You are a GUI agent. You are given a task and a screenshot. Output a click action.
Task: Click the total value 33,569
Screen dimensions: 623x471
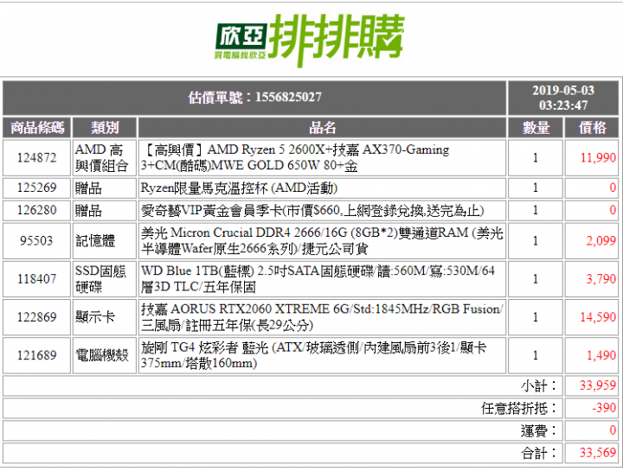pyautogui.click(x=598, y=453)
